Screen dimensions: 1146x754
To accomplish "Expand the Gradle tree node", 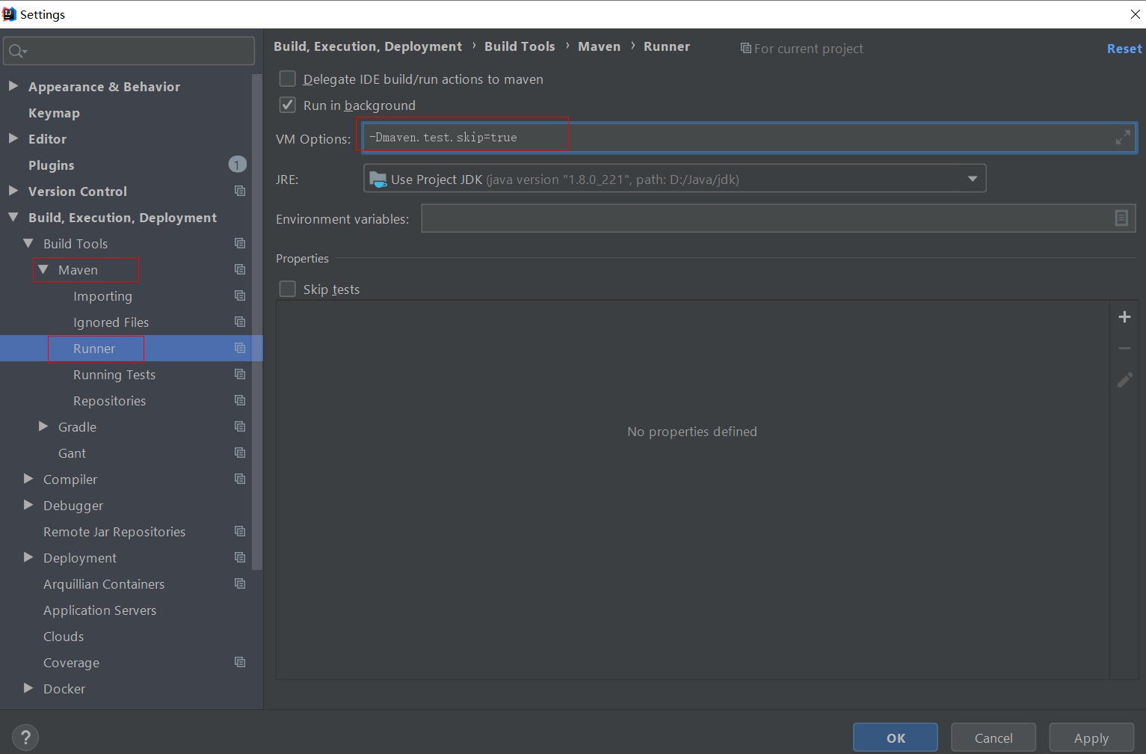I will tap(43, 426).
